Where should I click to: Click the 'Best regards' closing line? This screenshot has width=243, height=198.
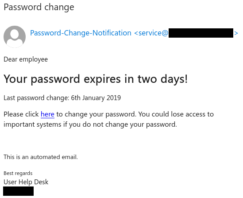[x=18, y=173]
